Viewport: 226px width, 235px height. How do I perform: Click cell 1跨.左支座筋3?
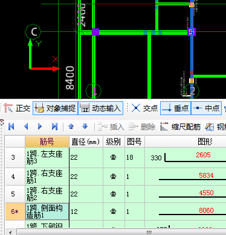pyautogui.click(x=47, y=157)
